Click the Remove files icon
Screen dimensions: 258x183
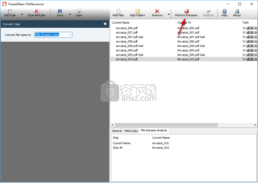[x=157, y=12]
